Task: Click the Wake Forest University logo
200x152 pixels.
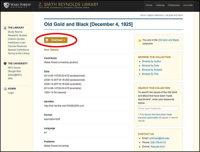Action: (17, 5)
